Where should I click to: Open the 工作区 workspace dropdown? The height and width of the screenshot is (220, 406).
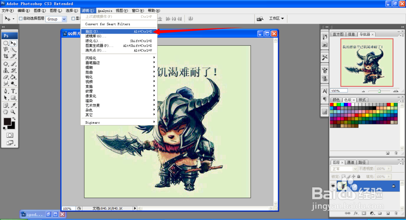click(x=276, y=18)
